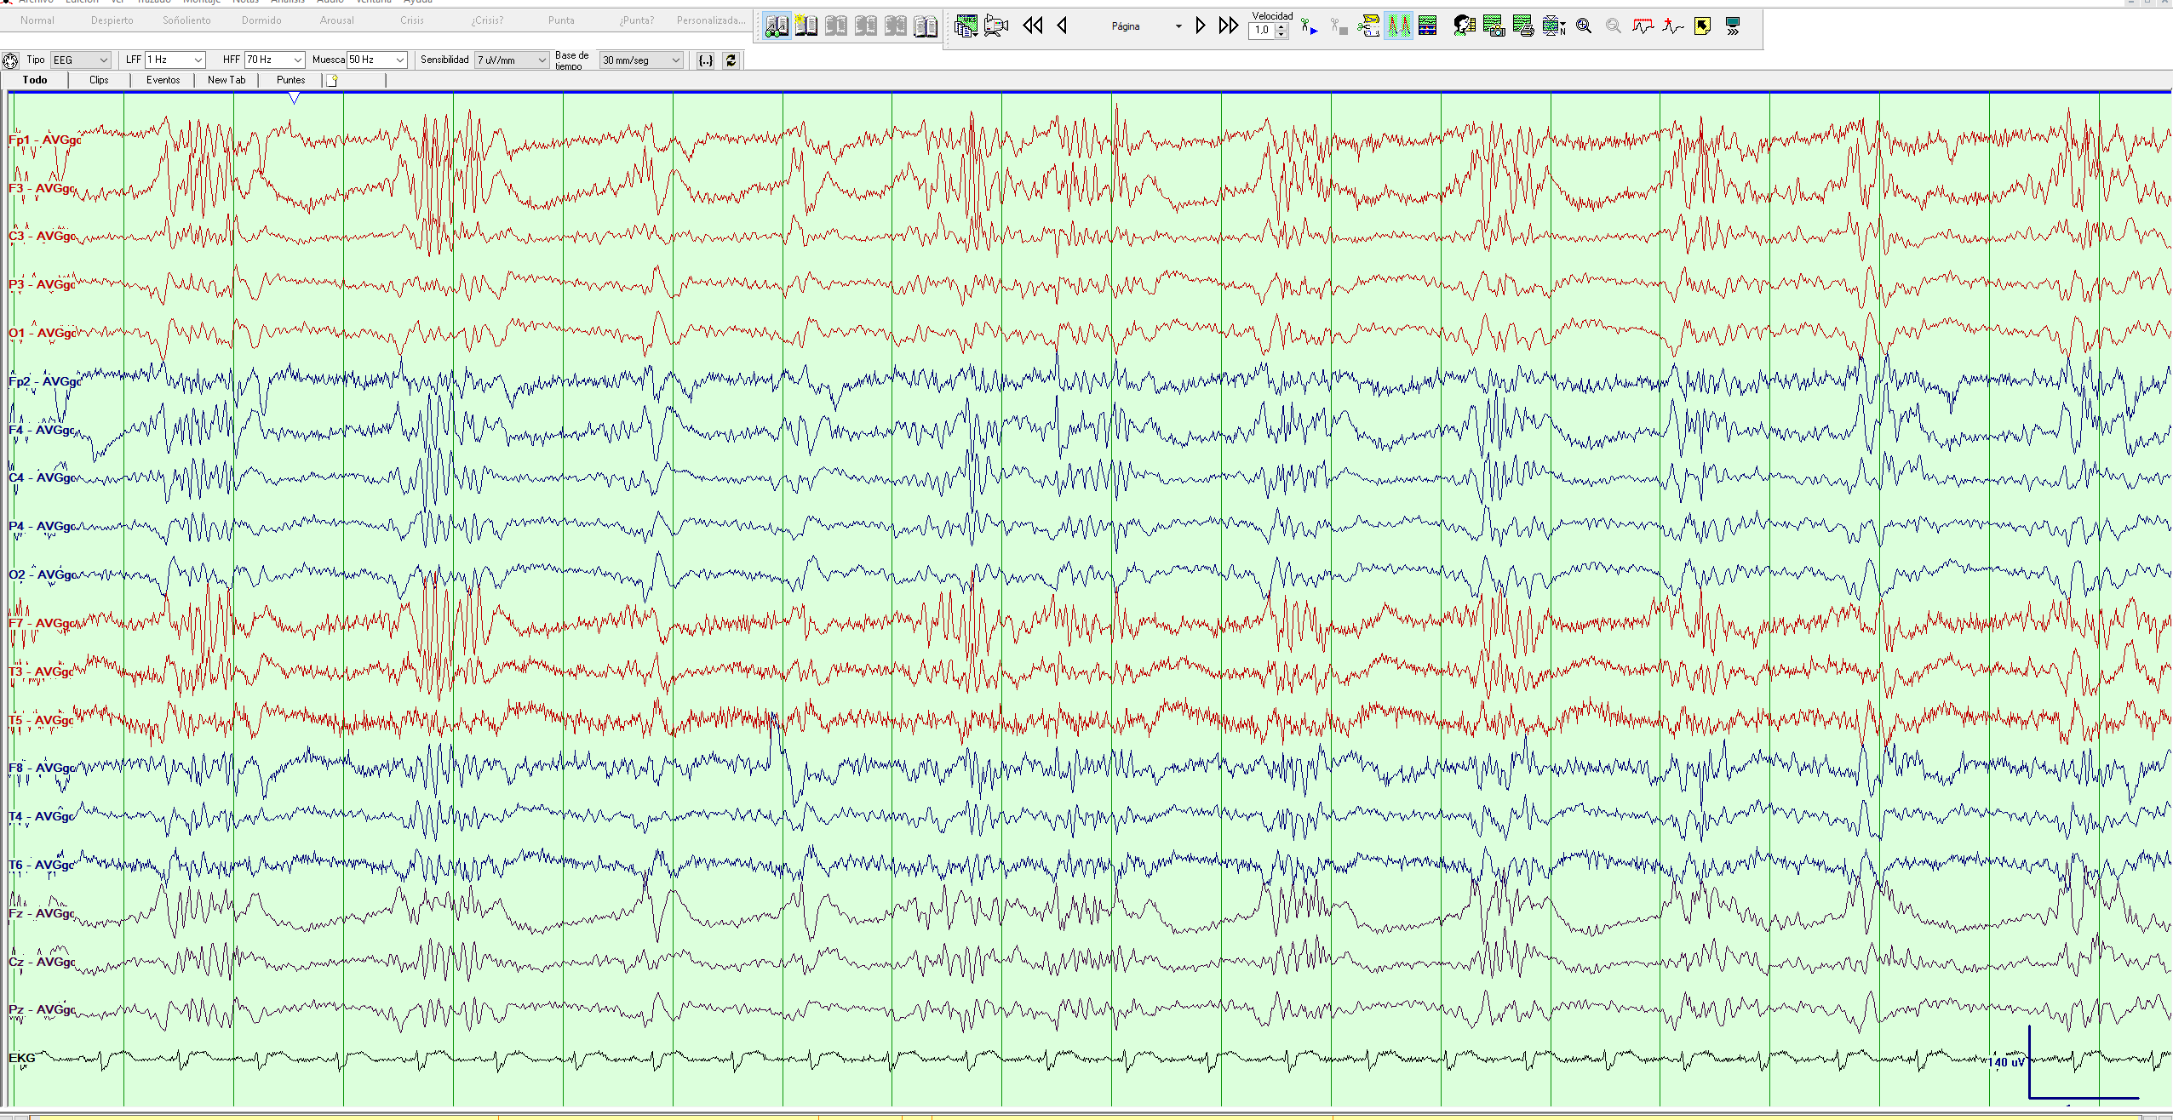The width and height of the screenshot is (2173, 1120).
Task: Open the Tipo EEG dropdown
Action: click(x=81, y=60)
